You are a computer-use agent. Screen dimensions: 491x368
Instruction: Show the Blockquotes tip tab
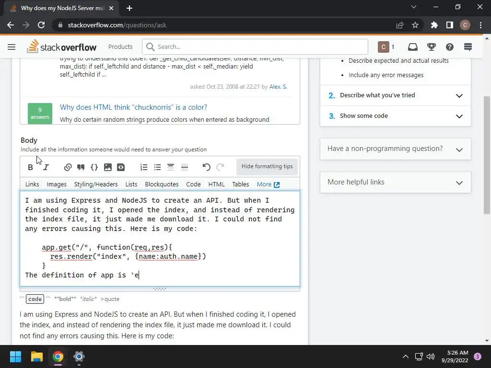pyautogui.click(x=162, y=184)
